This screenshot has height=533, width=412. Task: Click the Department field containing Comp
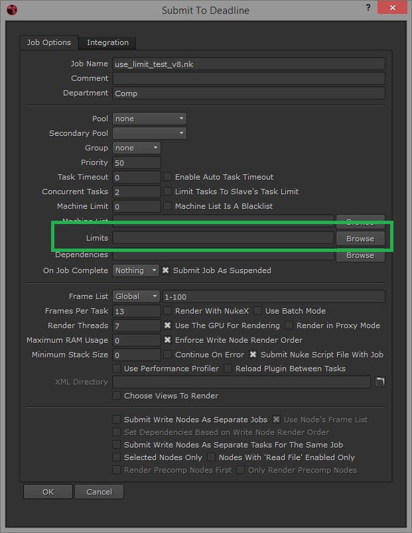[249, 93]
